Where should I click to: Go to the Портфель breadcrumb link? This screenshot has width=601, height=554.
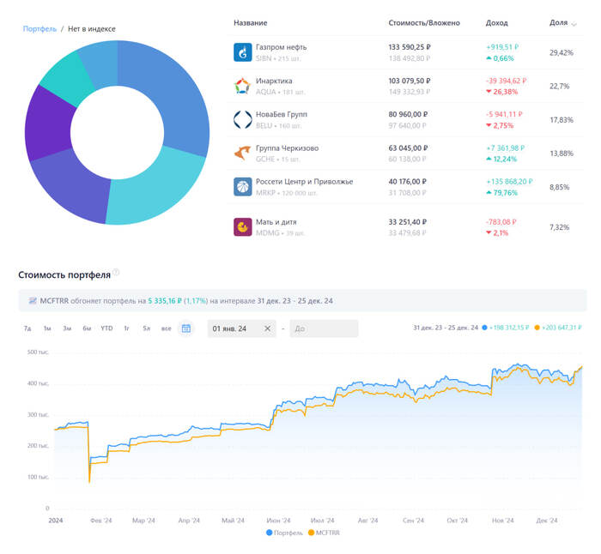(39, 29)
